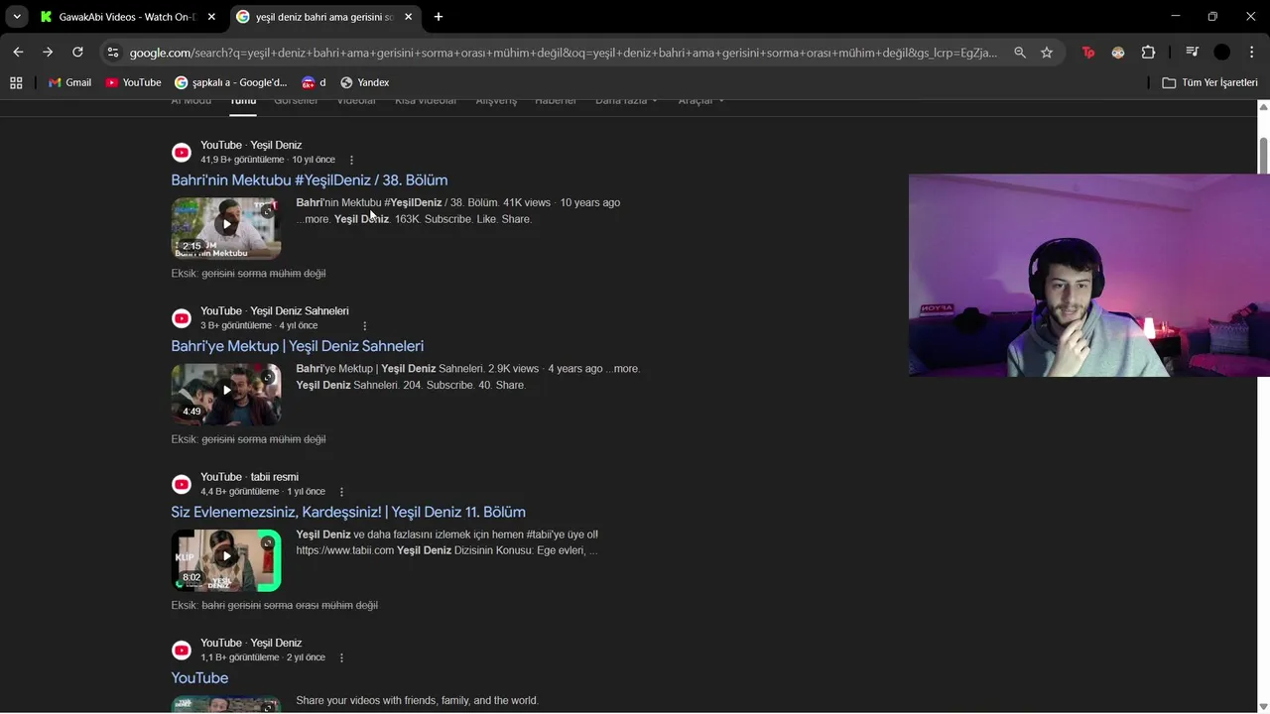Open Bahri'nin Mektubu #YeşilDeniz 38. Bölüm
The height and width of the screenshot is (714, 1270).
pos(310,179)
